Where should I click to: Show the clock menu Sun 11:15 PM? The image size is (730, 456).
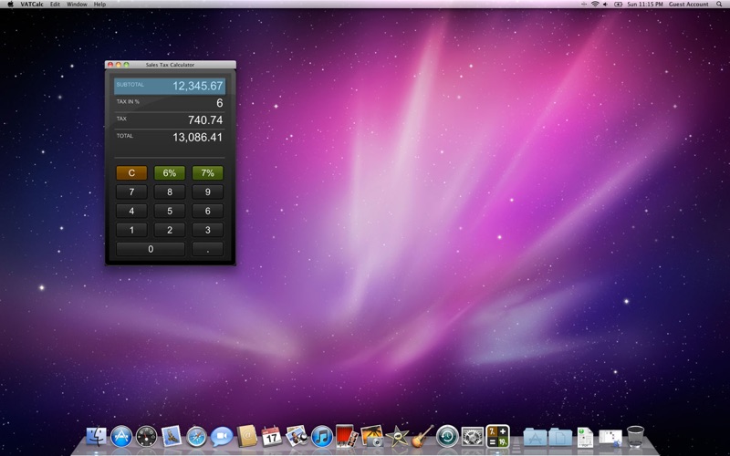[645, 5]
